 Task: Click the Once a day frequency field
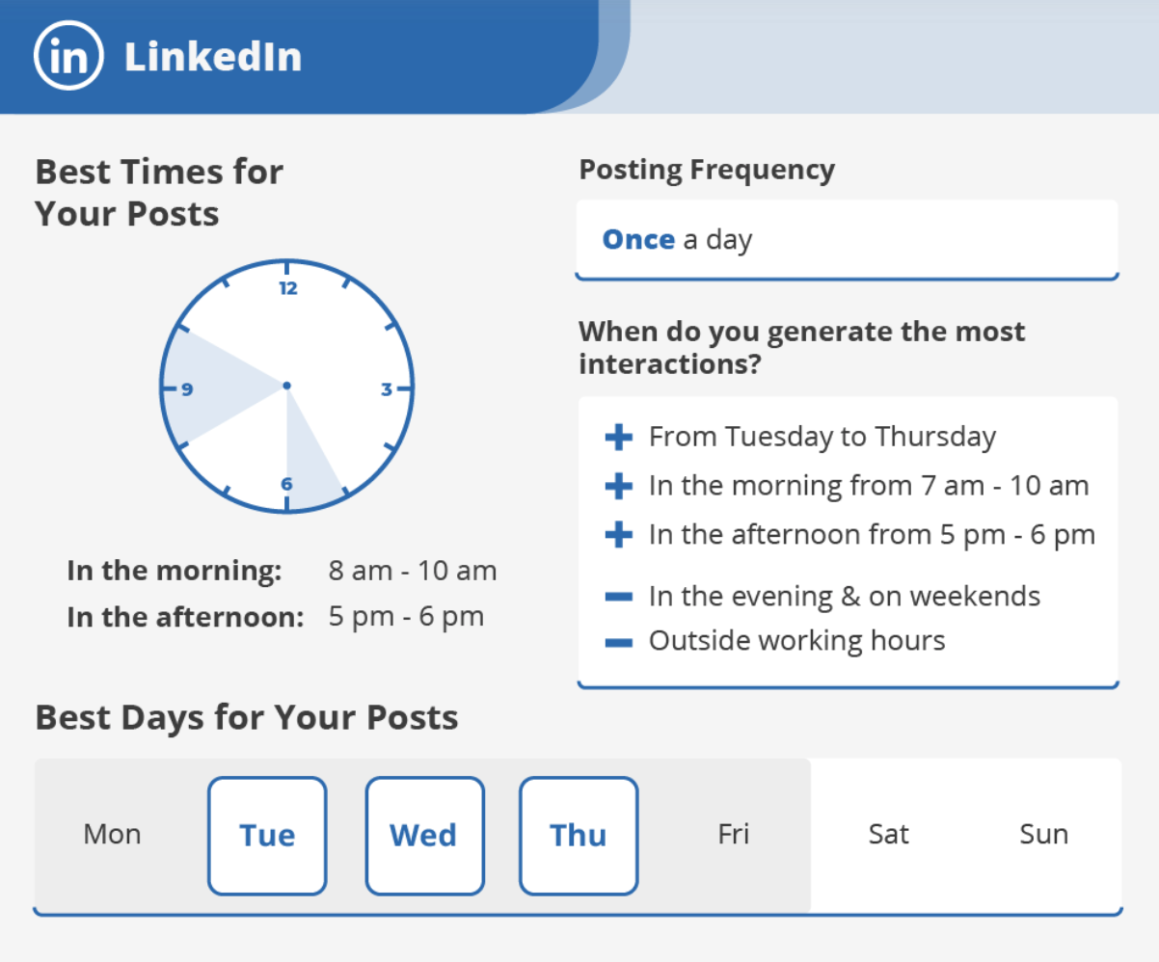[x=847, y=240]
